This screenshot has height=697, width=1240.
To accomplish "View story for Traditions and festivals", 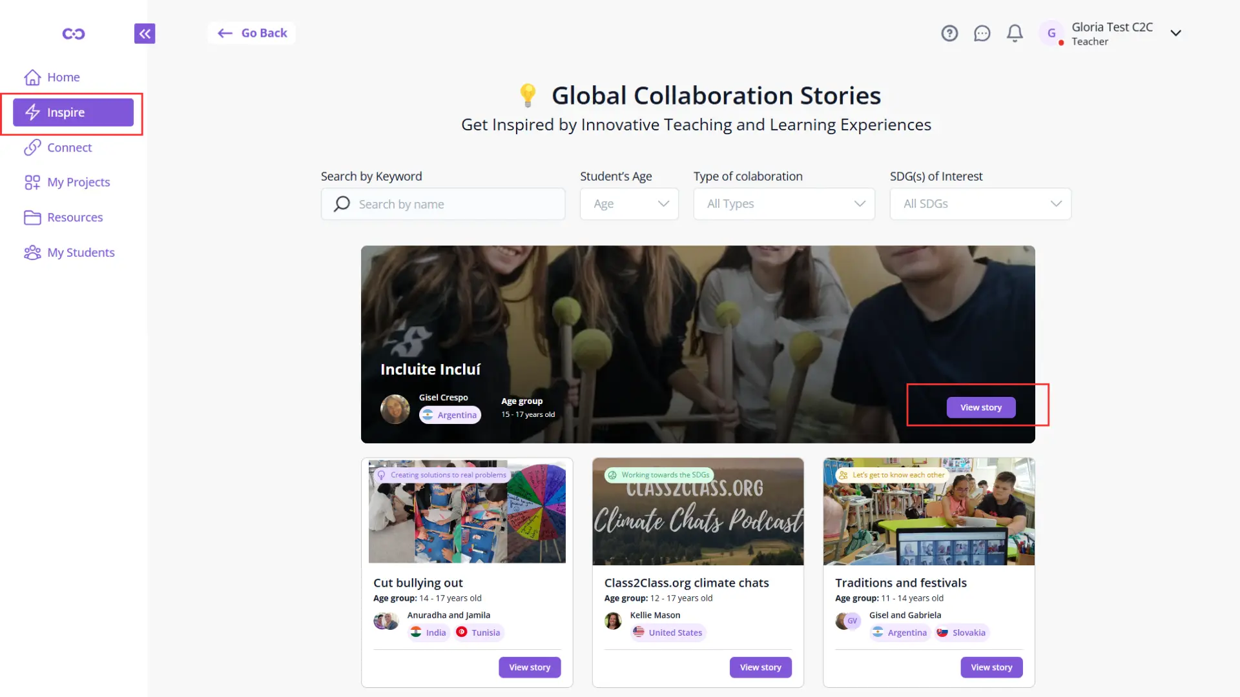I will [992, 667].
